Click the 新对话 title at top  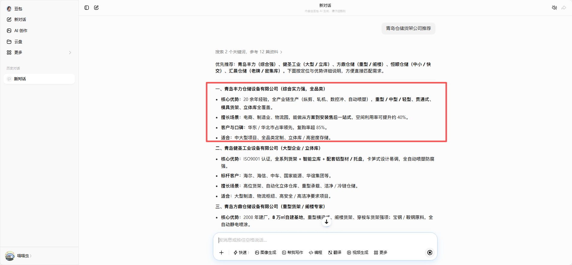coord(325,5)
